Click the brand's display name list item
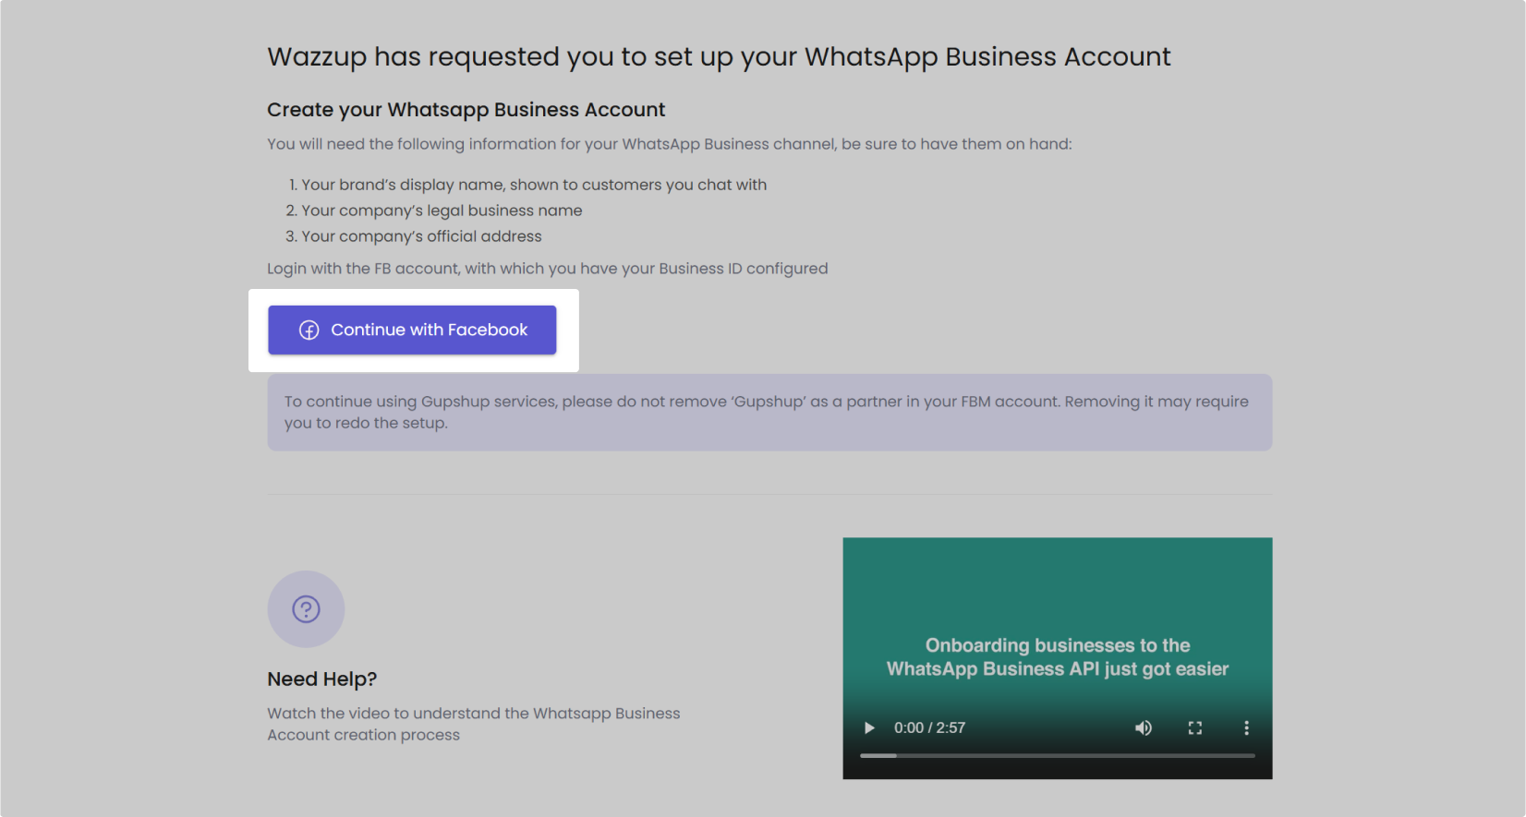Image resolution: width=1526 pixels, height=817 pixels. 533,185
